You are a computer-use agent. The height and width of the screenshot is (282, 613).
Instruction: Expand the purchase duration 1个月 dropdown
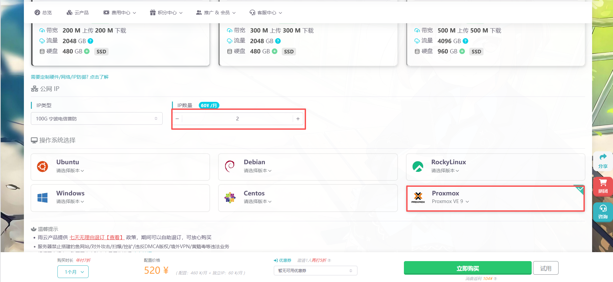(x=73, y=272)
